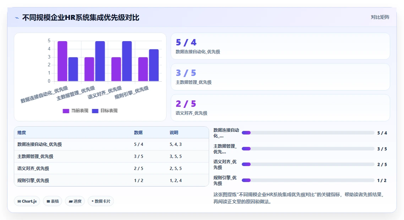Click the 说明 column header
The width and height of the screenshot is (404, 220).
coord(174,133)
